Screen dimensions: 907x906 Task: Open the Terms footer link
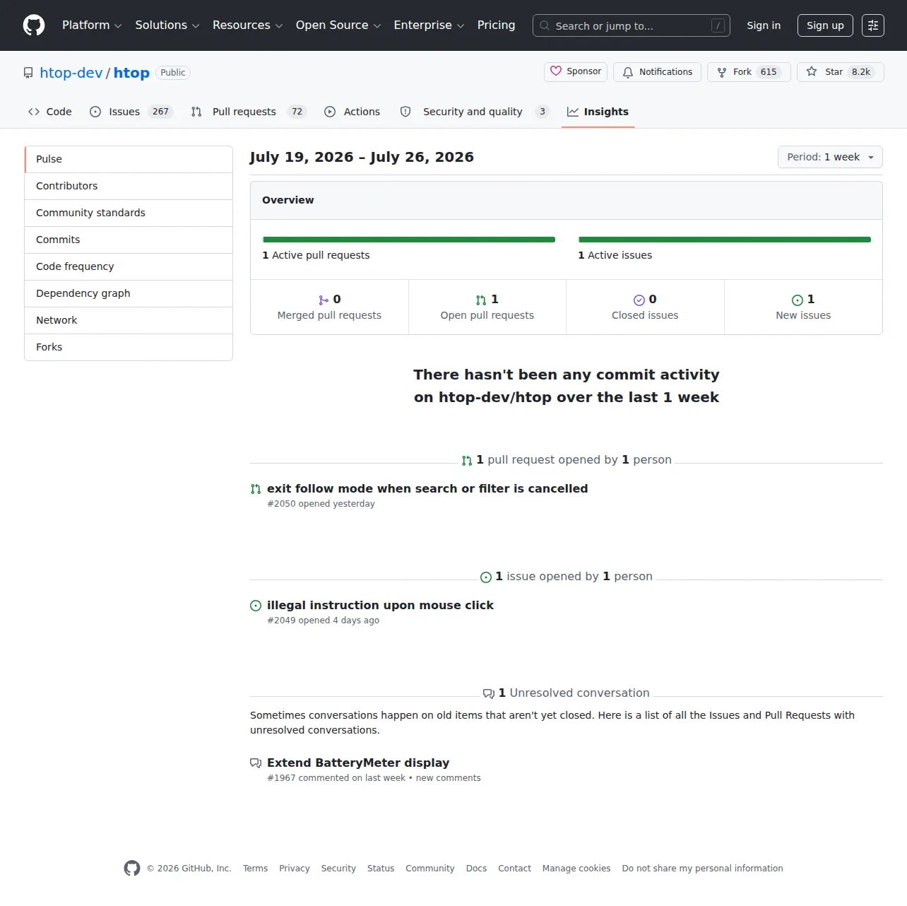click(255, 869)
